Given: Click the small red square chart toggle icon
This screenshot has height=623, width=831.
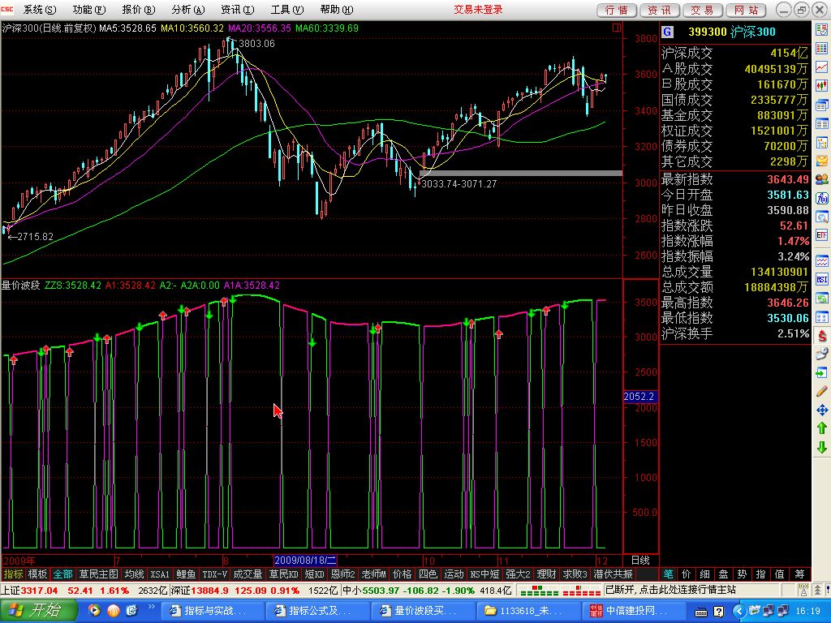Looking at the screenshot, I should [617, 28].
